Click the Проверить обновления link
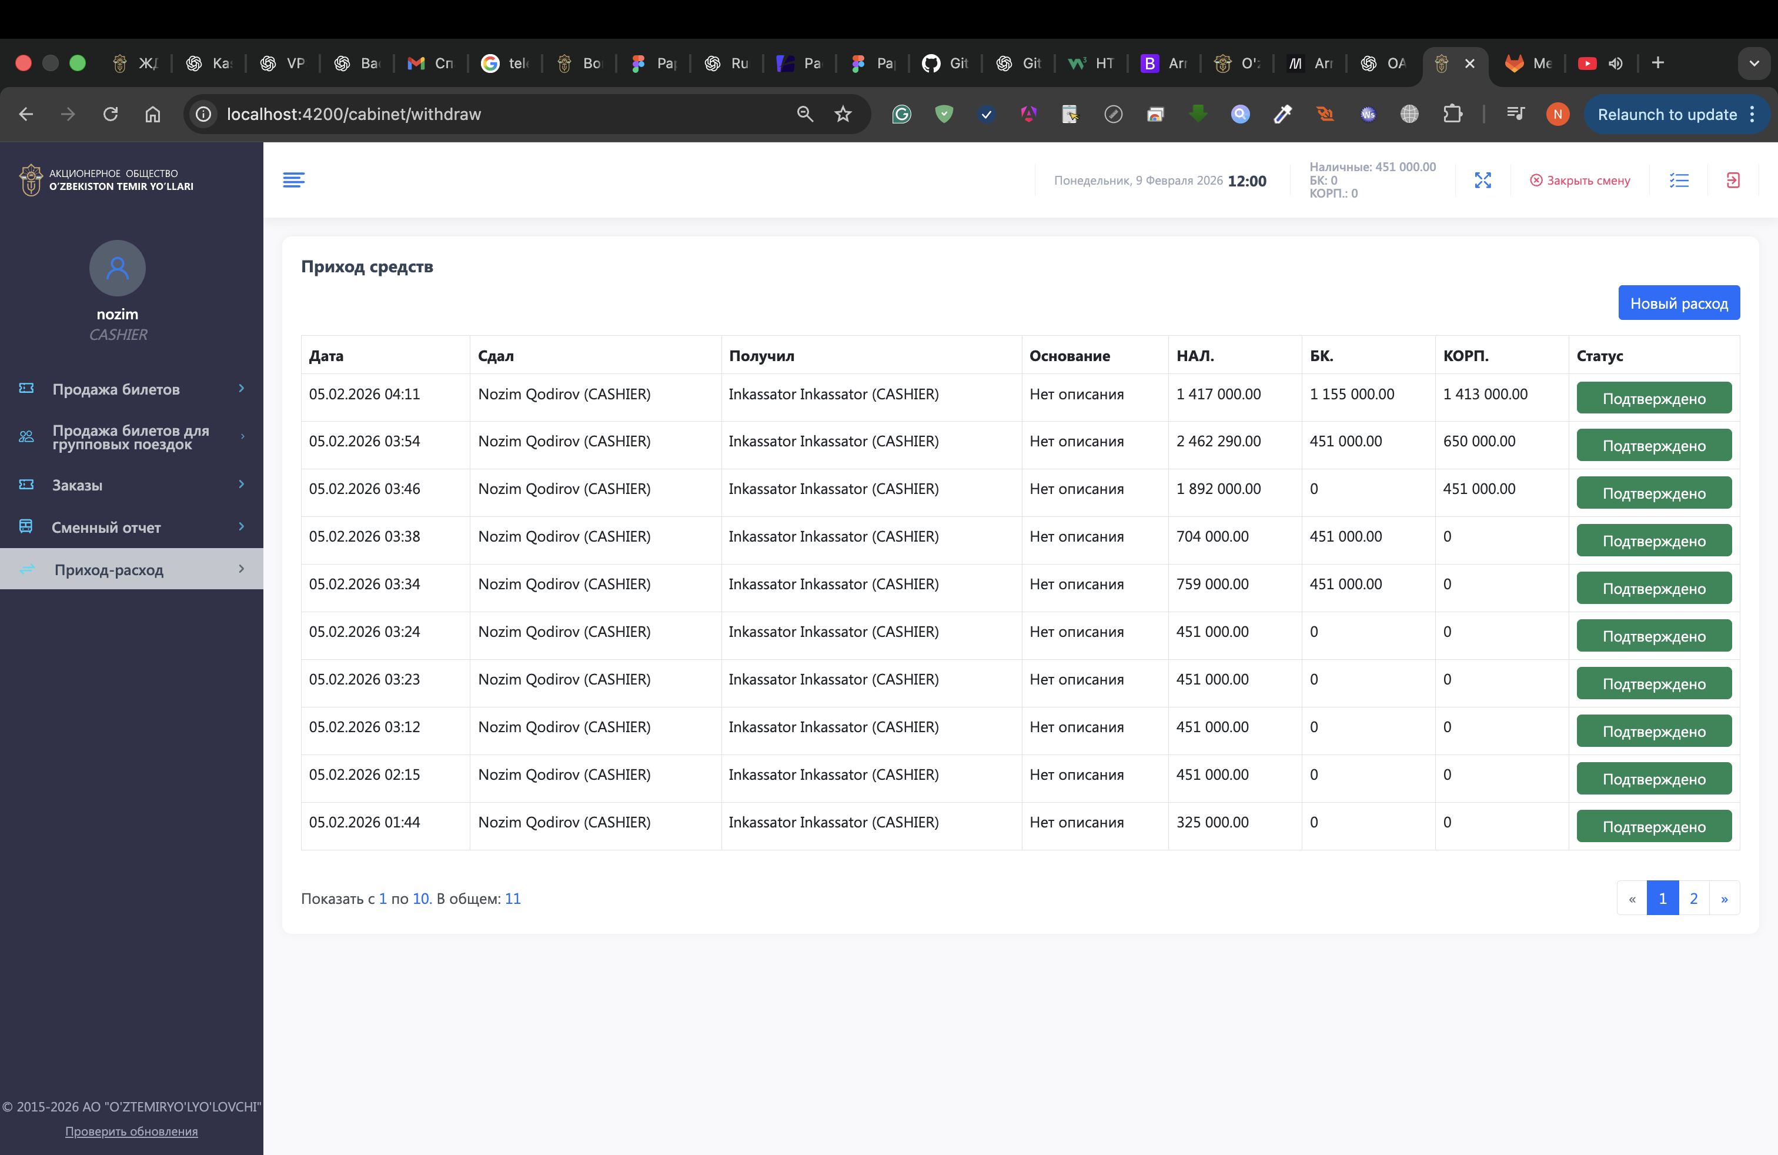1778x1155 pixels. click(132, 1131)
